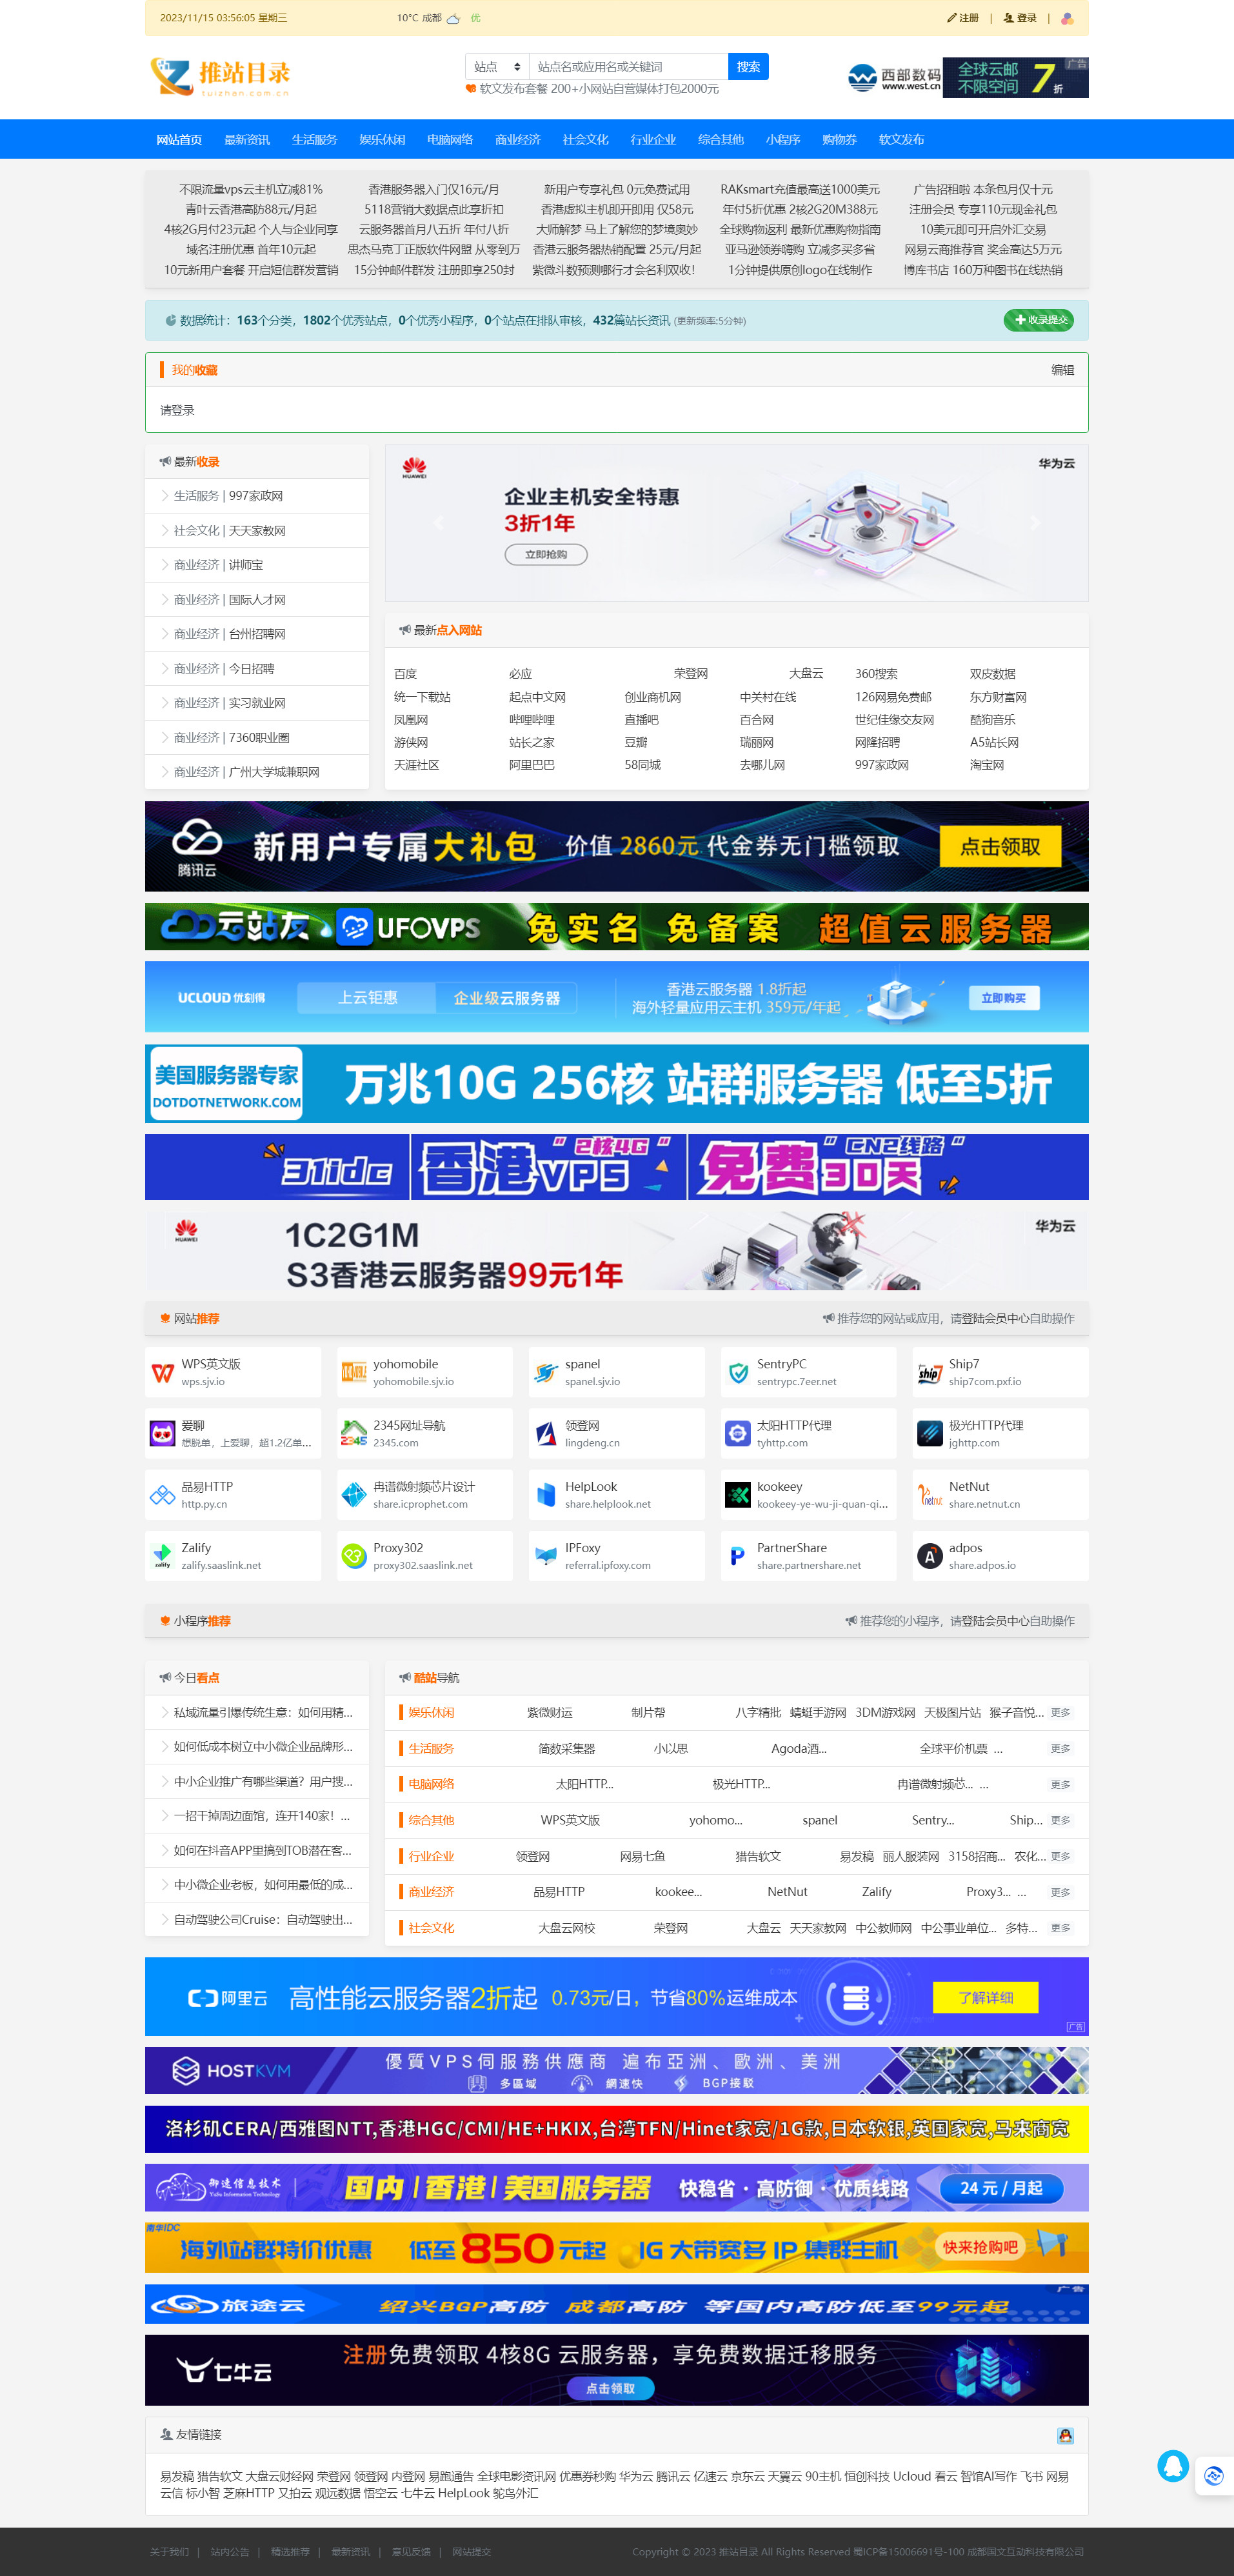
Task: Click 注册 link in top bar
Action: click(963, 18)
